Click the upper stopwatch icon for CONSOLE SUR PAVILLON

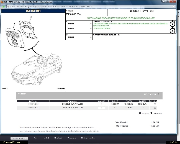[173, 24]
